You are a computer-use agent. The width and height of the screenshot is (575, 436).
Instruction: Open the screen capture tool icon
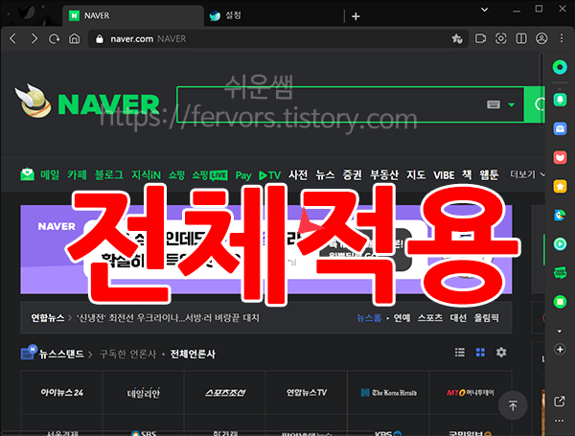[x=501, y=38]
